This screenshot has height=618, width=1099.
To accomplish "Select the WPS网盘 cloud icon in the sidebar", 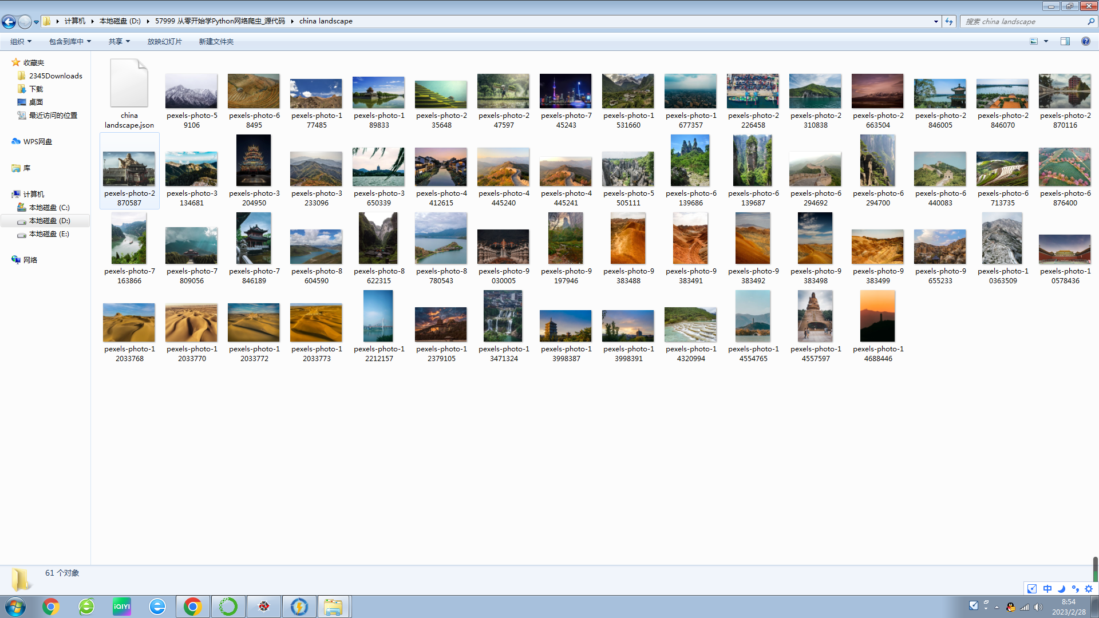I will (16, 141).
